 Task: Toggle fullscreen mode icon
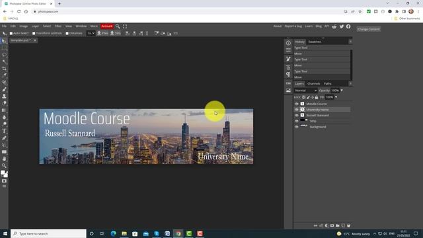pos(125,26)
